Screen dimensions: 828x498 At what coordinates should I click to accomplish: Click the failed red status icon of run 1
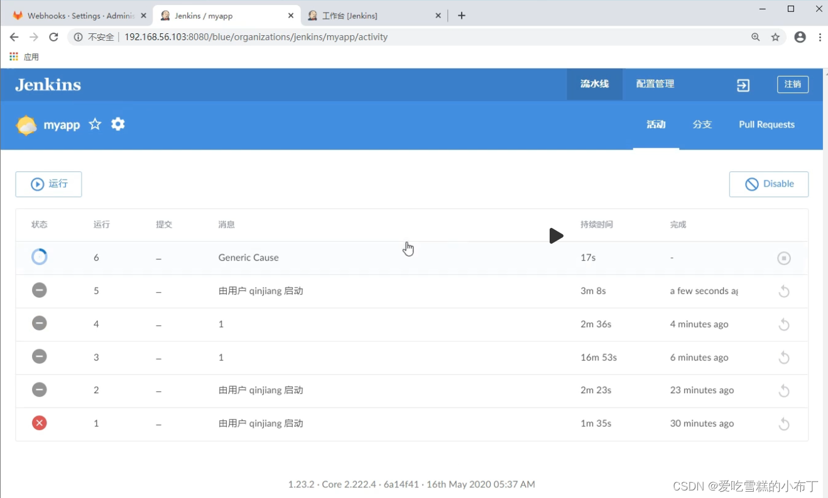tap(40, 423)
